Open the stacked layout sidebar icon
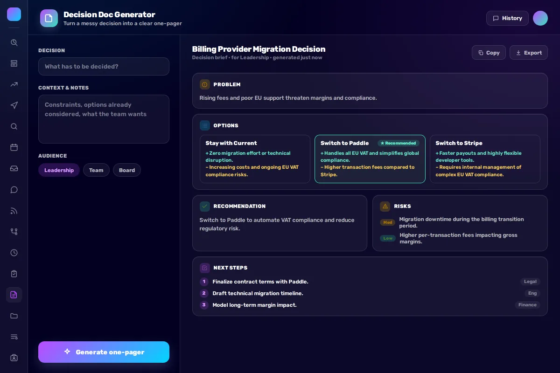 point(14,63)
